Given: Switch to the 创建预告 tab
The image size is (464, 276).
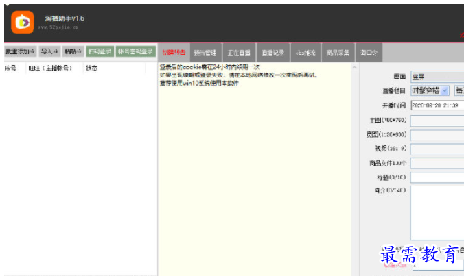Looking at the screenshot, I should point(174,53).
